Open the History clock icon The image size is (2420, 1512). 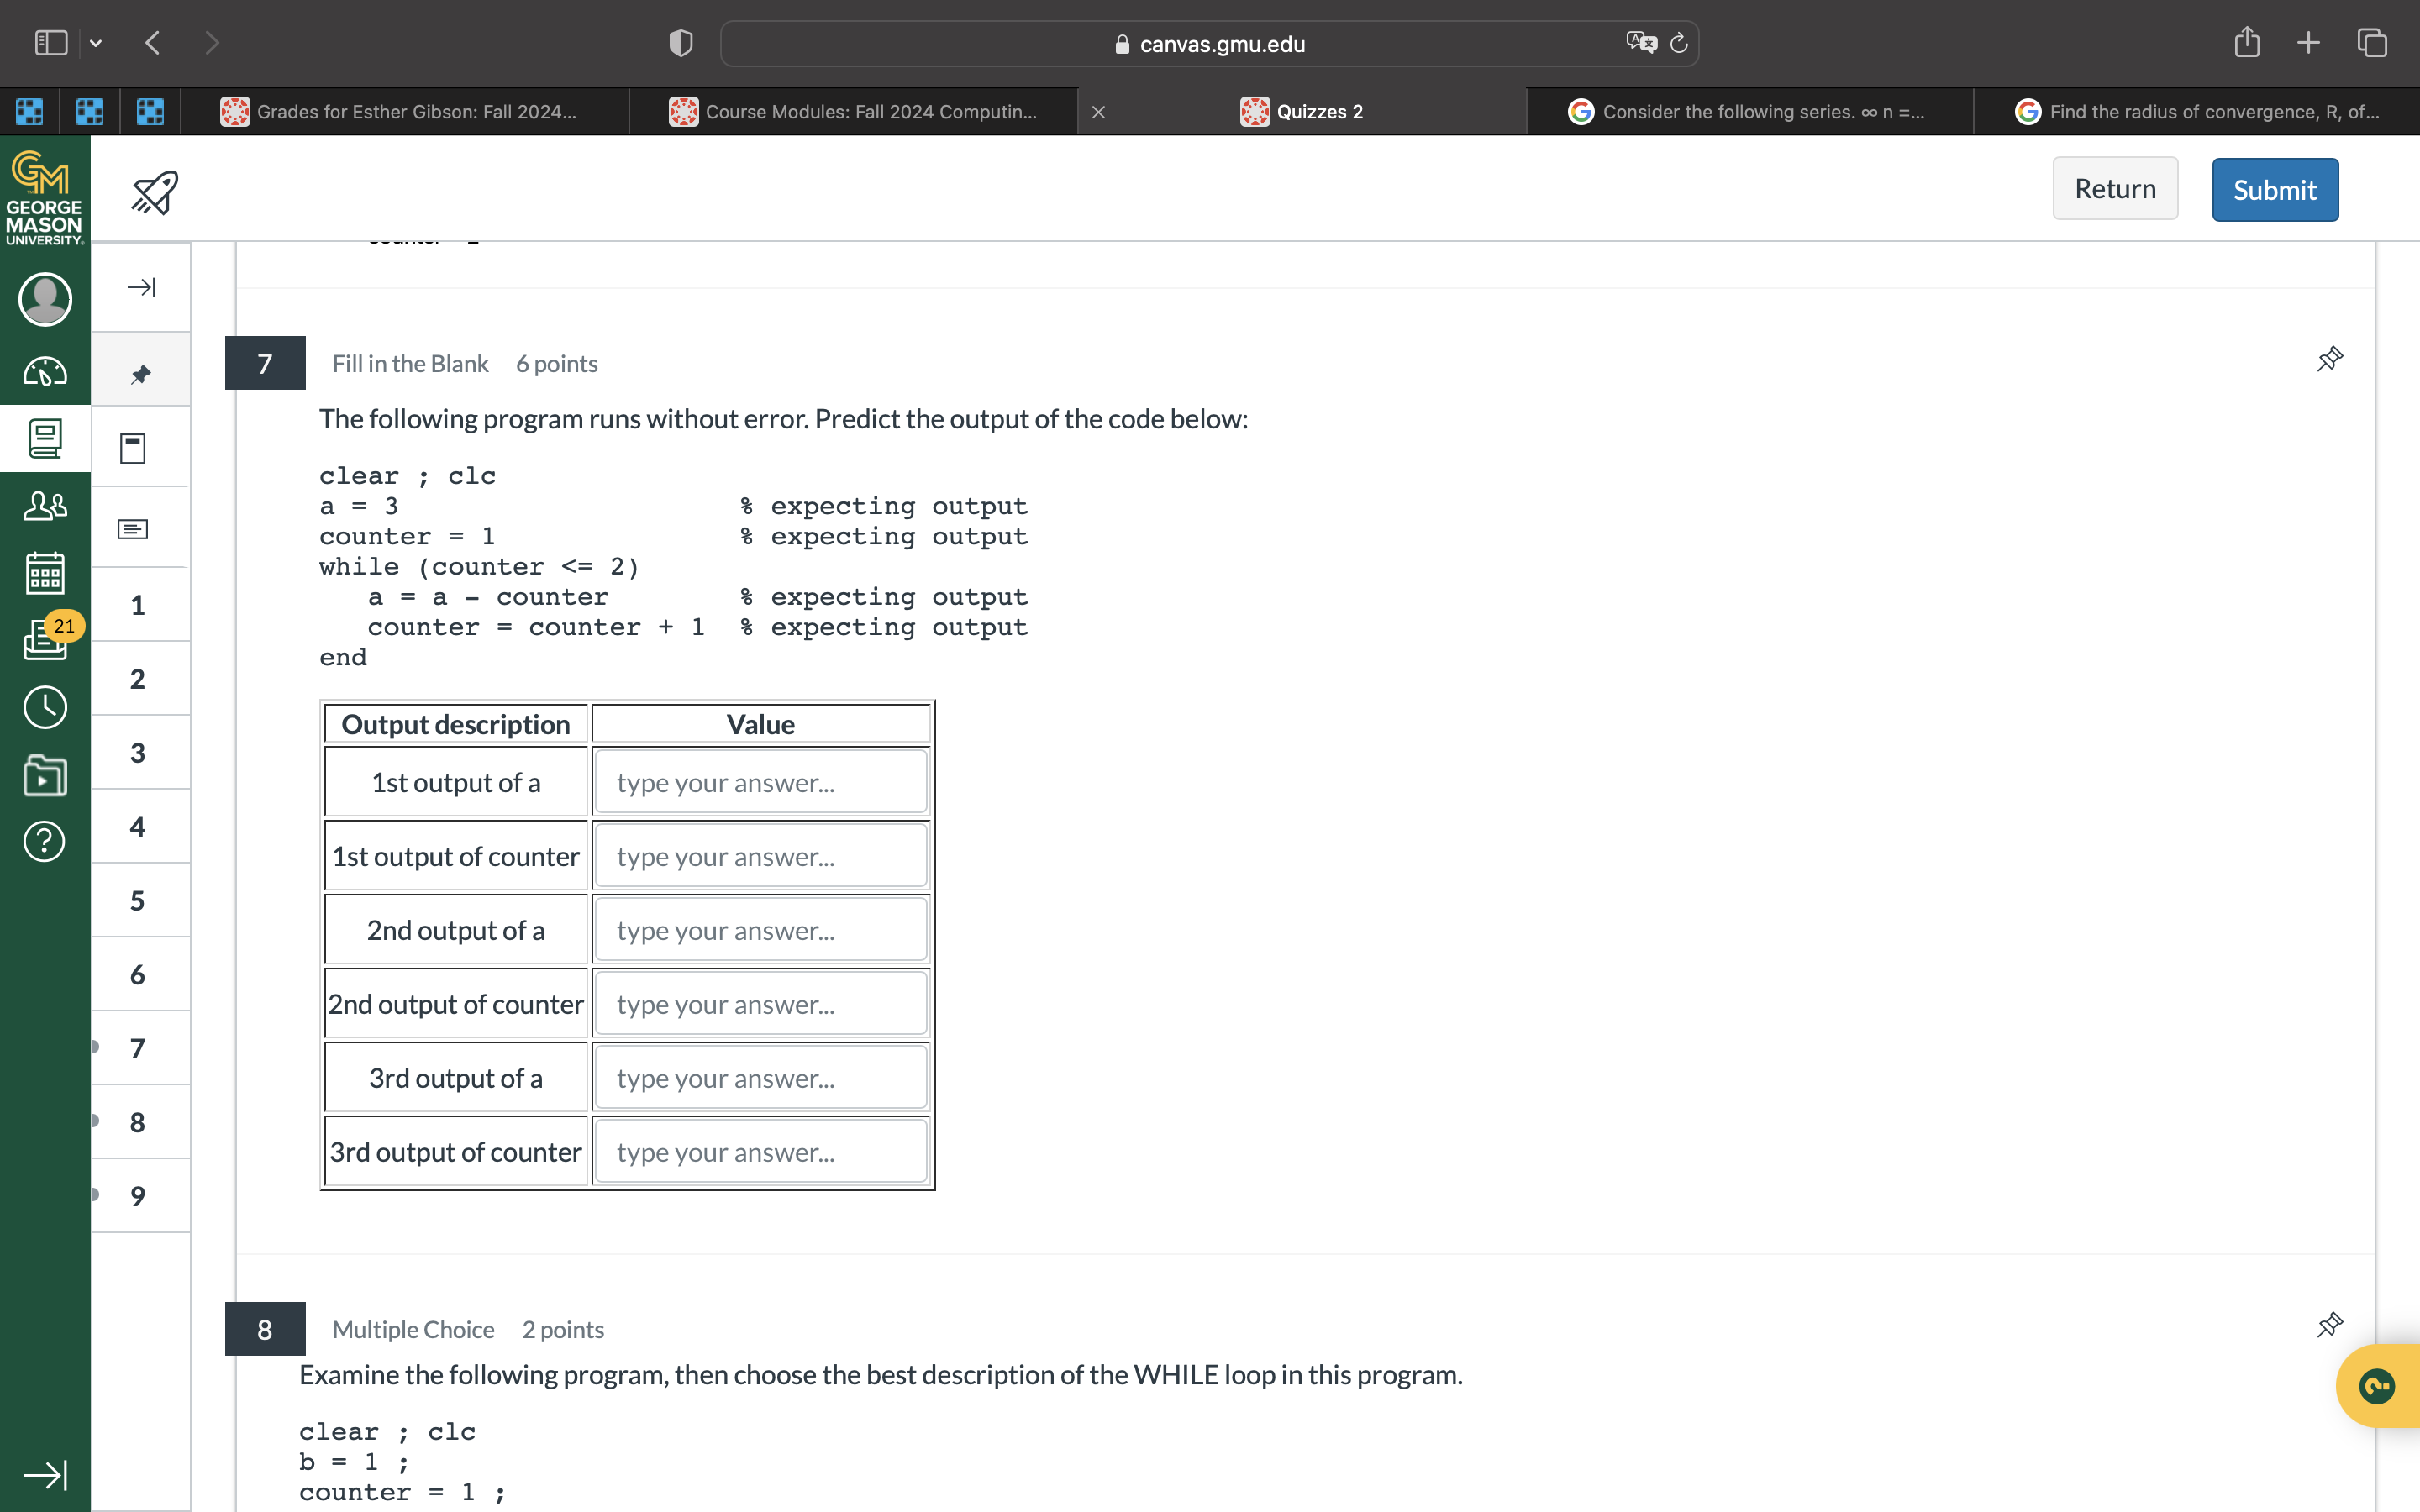45,708
